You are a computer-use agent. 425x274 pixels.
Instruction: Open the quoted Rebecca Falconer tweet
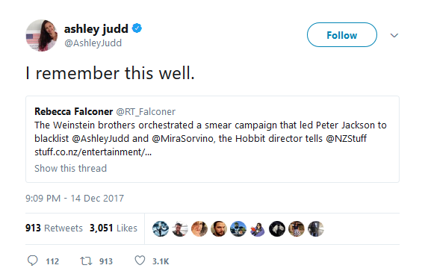[212, 139]
